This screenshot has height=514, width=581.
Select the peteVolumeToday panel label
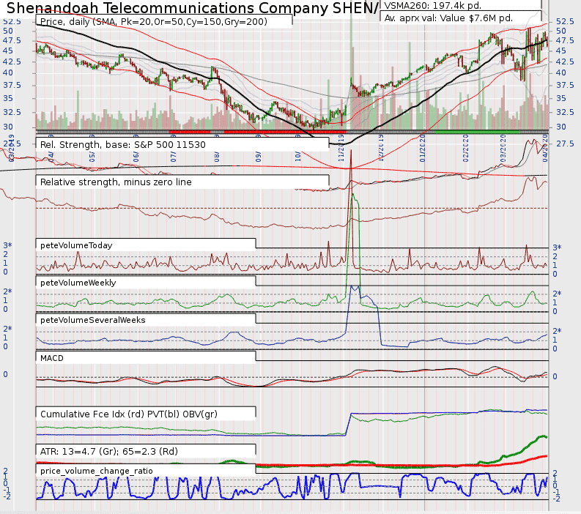pos(76,245)
